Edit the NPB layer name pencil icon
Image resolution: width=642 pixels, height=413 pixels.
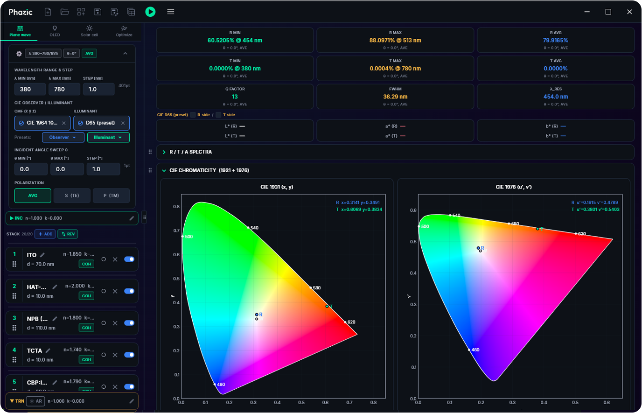(55, 319)
